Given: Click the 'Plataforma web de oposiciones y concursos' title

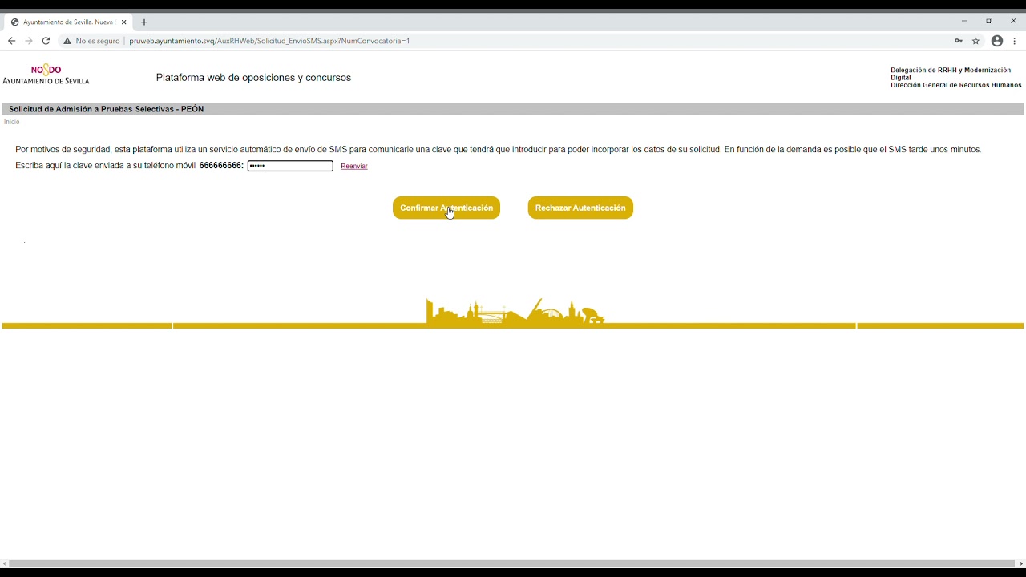Looking at the screenshot, I should click(x=253, y=78).
